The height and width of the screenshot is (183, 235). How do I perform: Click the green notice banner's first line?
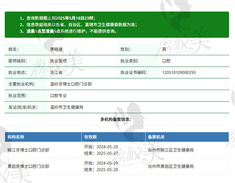[x=57, y=18]
